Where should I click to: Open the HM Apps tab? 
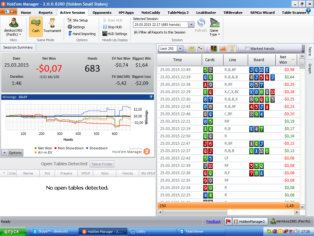click(x=126, y=12)
